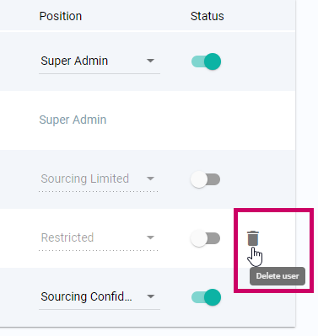This screenshot has height=336, width=318.
Task: Enable the Sourcing Limited status toggle
Action: point(205,179)
